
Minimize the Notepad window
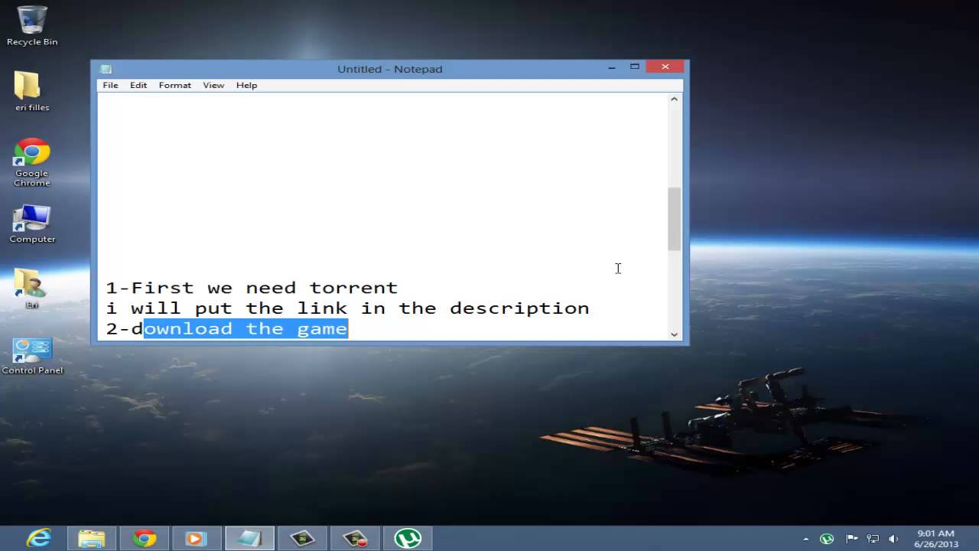(612, 67)
